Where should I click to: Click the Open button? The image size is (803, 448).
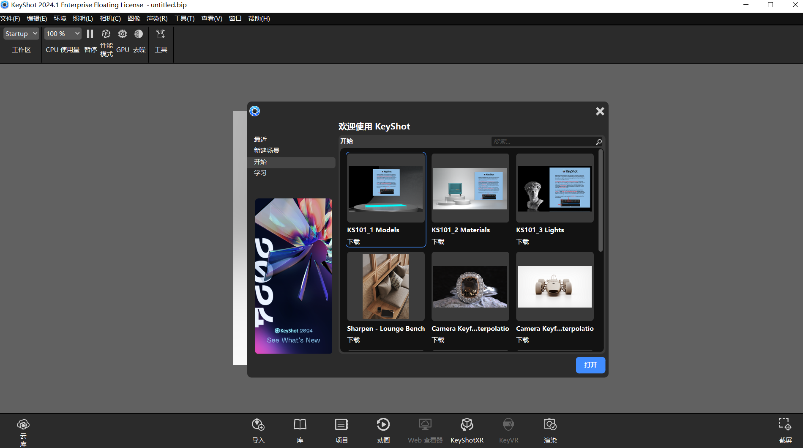(x=590, y=365)
